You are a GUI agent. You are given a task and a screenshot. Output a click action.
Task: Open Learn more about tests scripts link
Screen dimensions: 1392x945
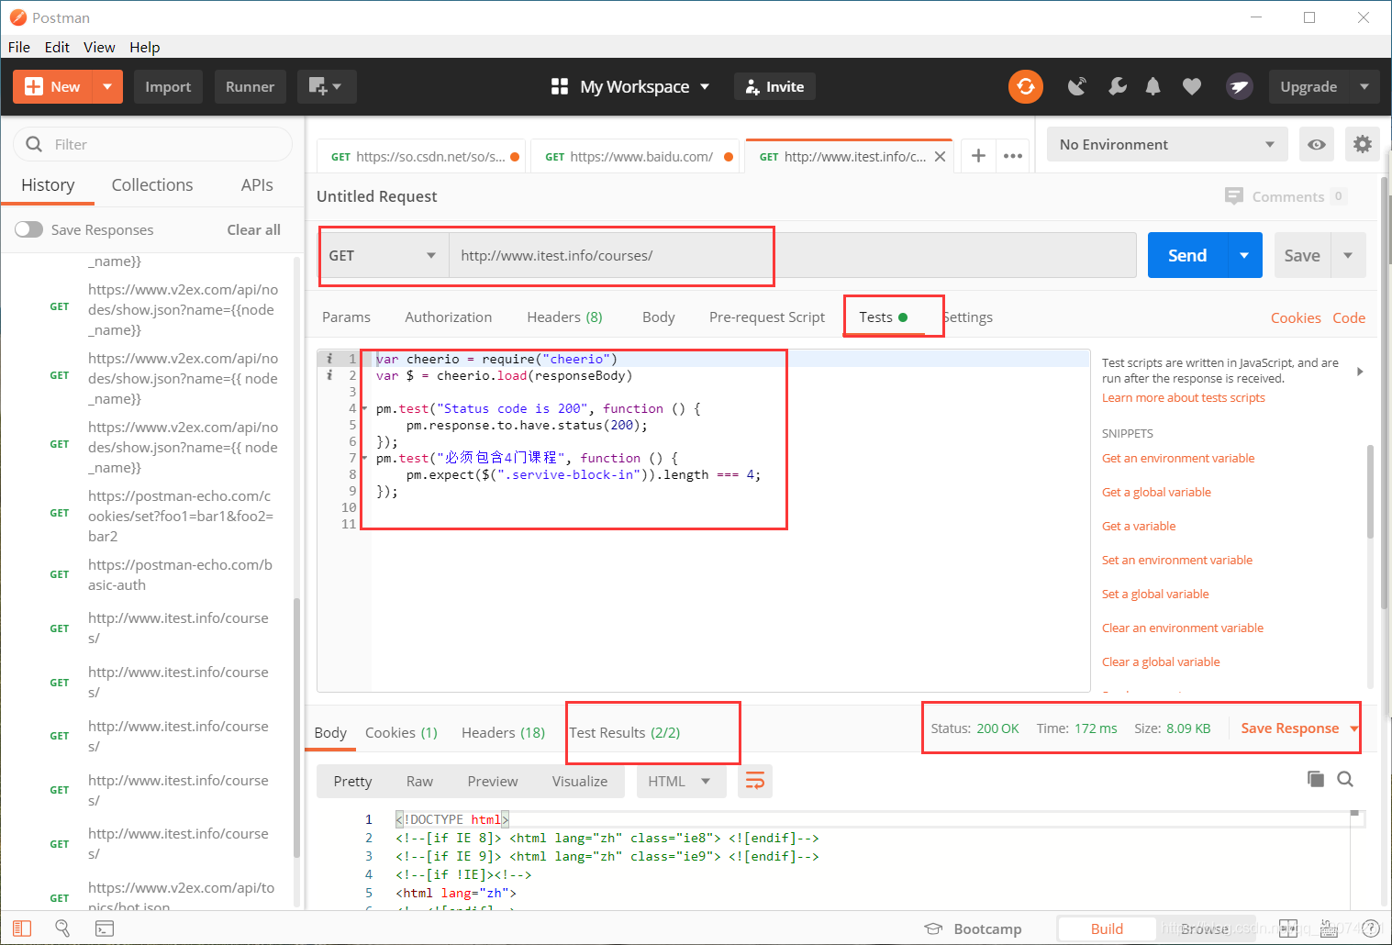point(1184,397)
